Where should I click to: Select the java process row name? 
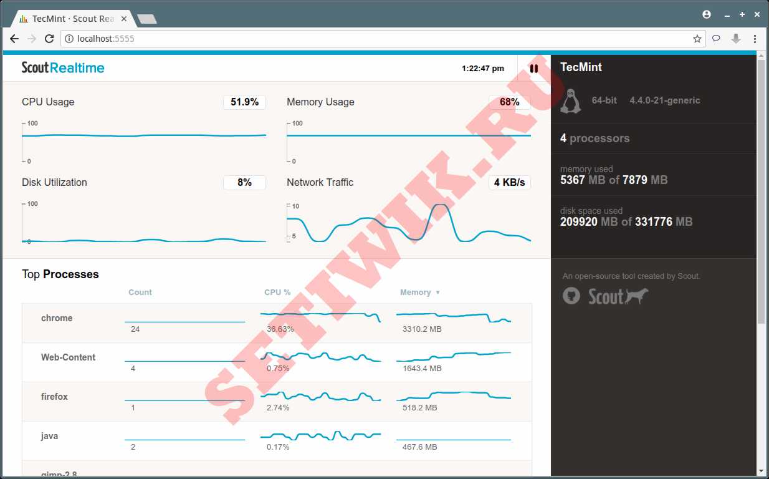tap(49, 436)
